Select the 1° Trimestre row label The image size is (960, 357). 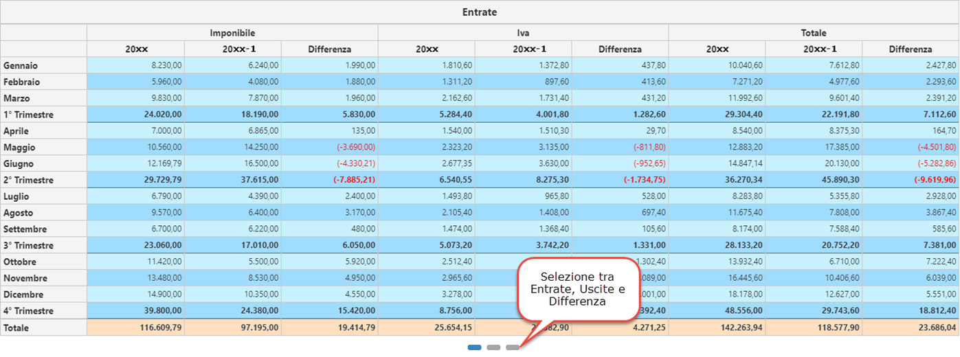pyautogui.click(x=28, y=115)
